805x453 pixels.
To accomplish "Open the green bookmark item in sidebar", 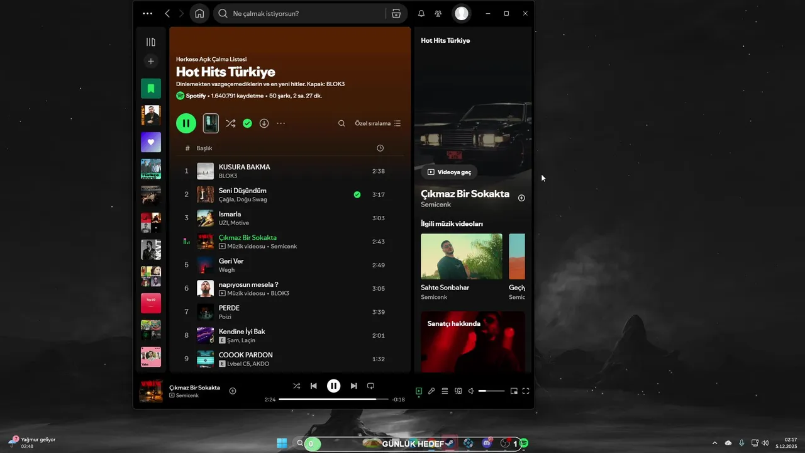I will (151, 89).
